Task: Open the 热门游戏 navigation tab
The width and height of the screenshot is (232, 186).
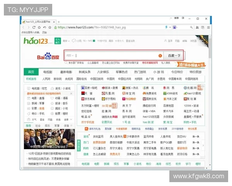Action: click(x=140, y=72)
